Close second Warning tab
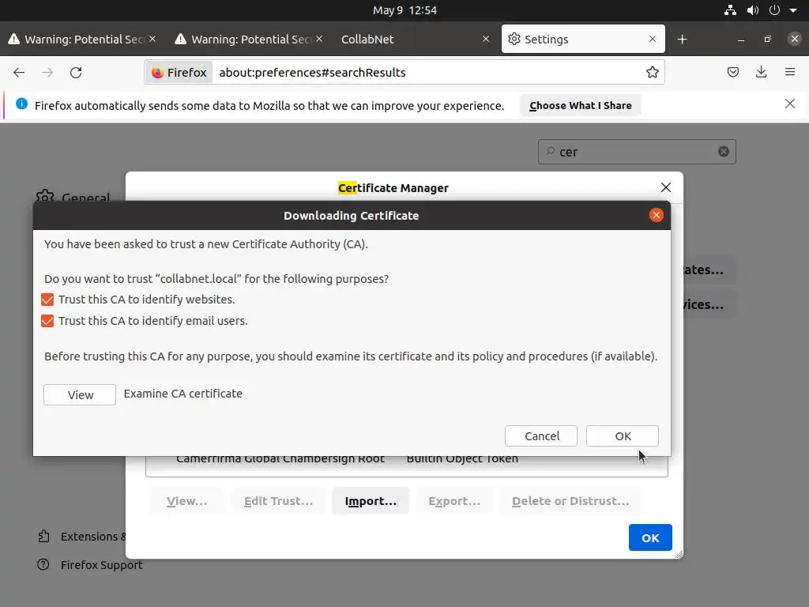This screenshot has width=809, height=607. [319, 40]
